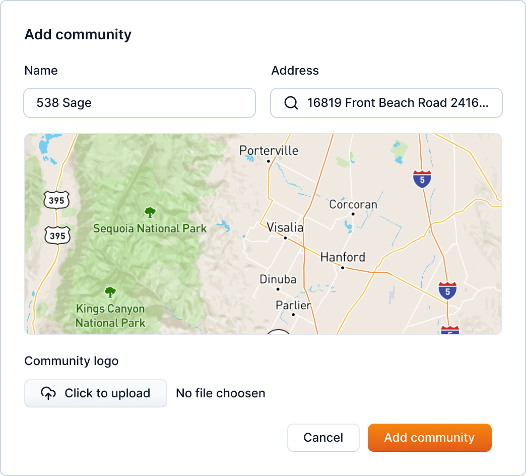526x476 pixels.
Task: Click the Parlier city label on map
Action: point(293,305)
